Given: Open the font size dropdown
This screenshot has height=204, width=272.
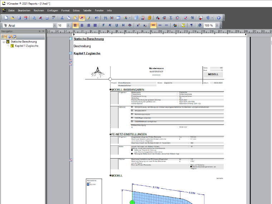Looking at the screenshot, I should 68,25.
